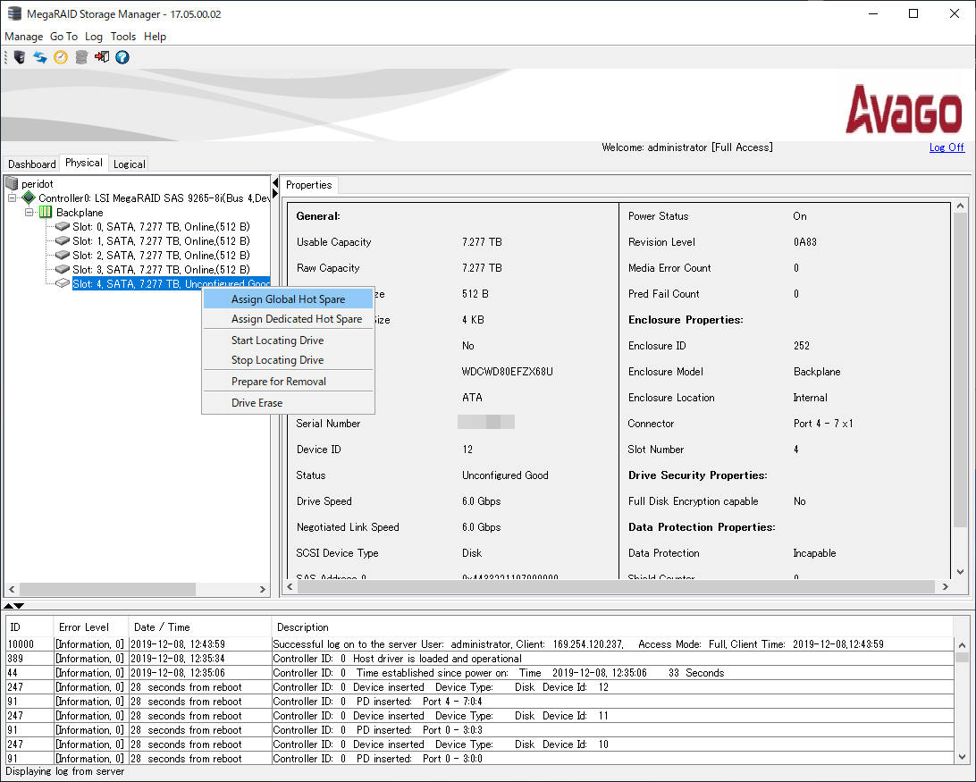Click the Description column header
The height and width of the screenshot is (782, 976).
pyautogui.click(x=612, y=627)
